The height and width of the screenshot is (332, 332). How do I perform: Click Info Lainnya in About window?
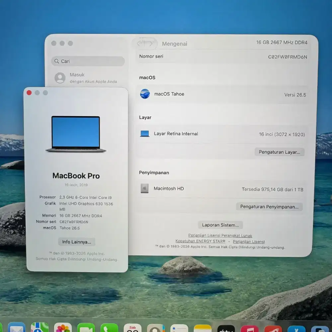[x=77, y=242]
